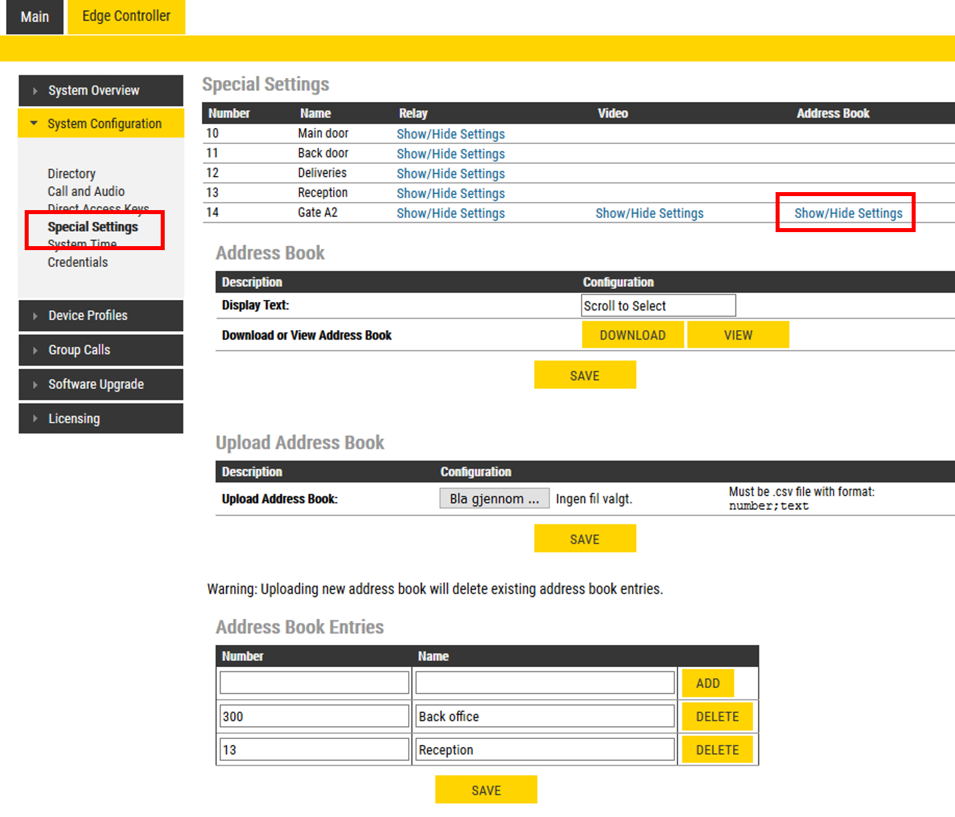955x817 pixels.
Task: Delete the Back office entry
Action: [x=717, y=717]
